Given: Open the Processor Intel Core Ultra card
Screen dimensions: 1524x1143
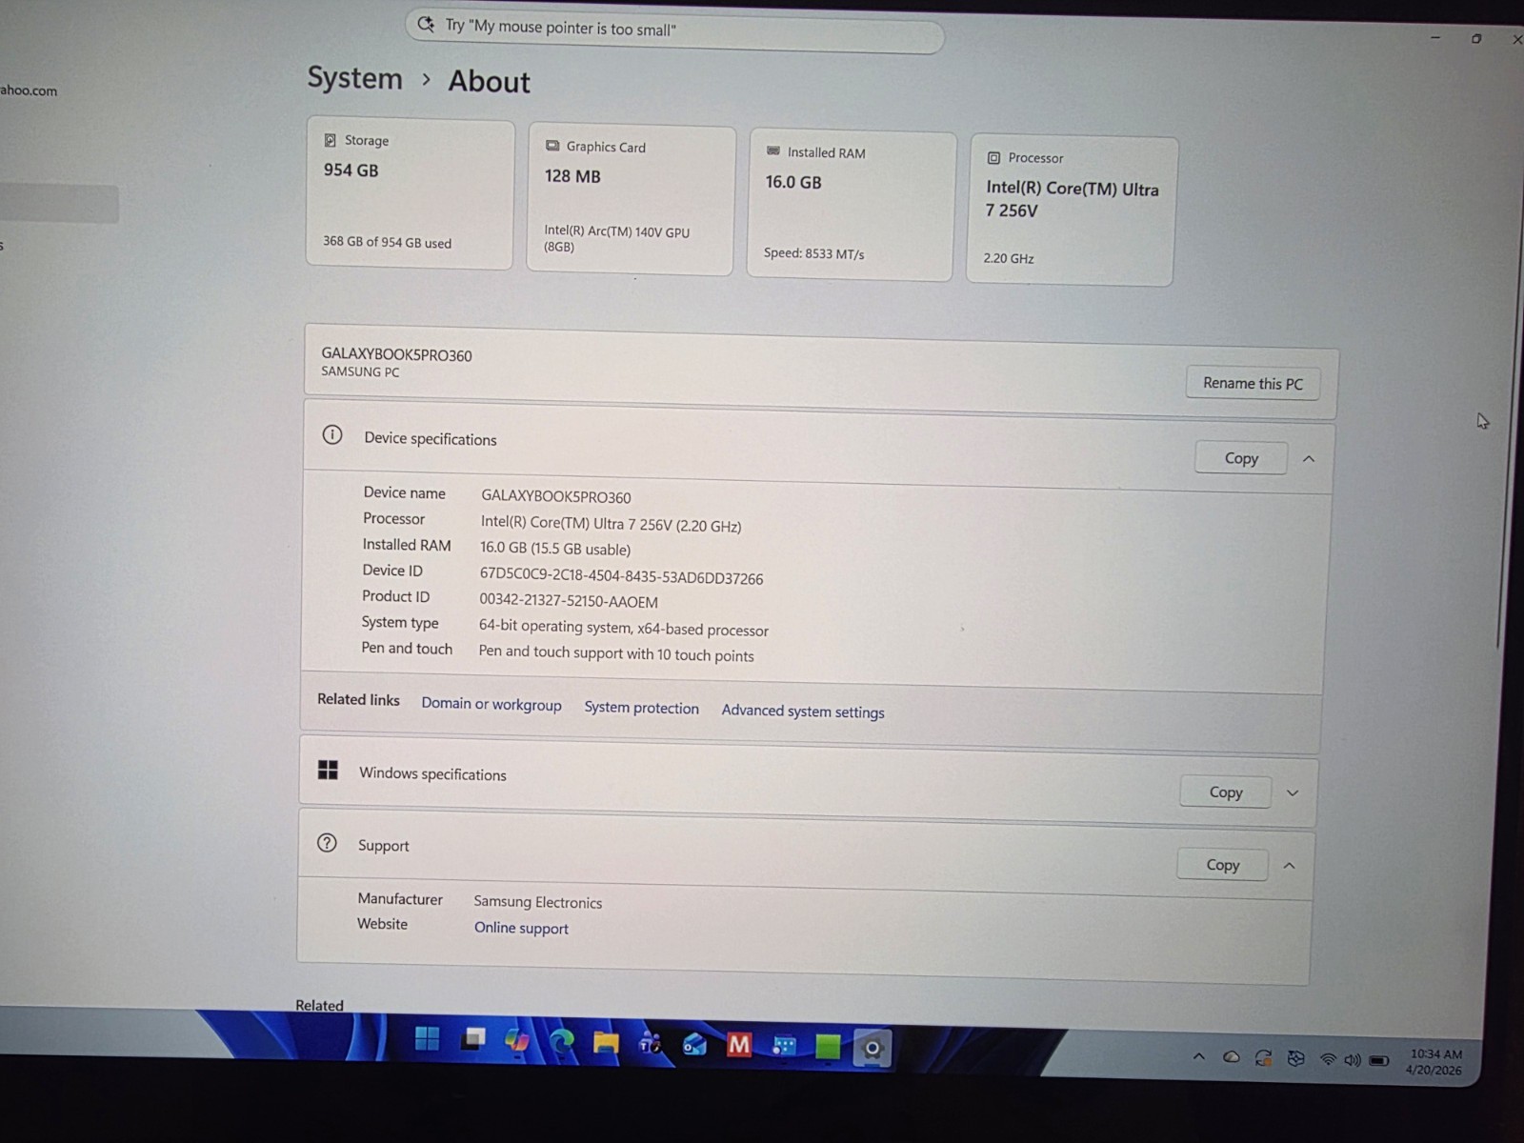Looking at the screenshot, I should pyautogui.click(x=1071, y=211).
